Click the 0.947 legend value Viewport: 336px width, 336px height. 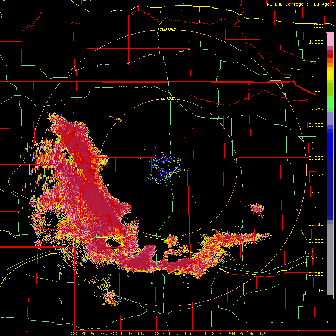(x=316, y=59)
